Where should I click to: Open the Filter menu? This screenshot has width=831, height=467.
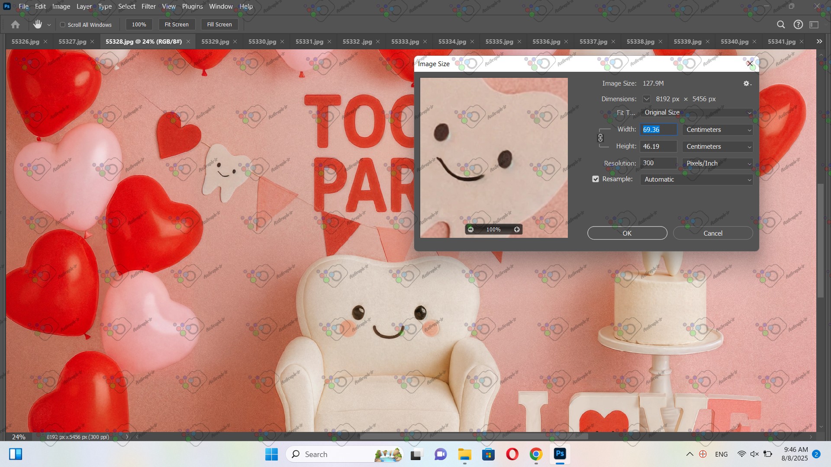[x=148, y=6]
